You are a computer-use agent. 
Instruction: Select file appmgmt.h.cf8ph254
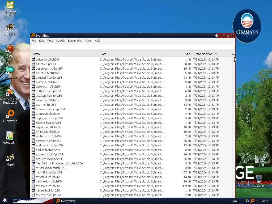coord(50,118)
